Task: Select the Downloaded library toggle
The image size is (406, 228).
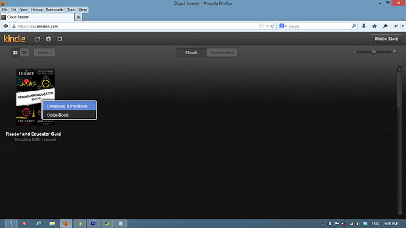Action: (222, 53)
